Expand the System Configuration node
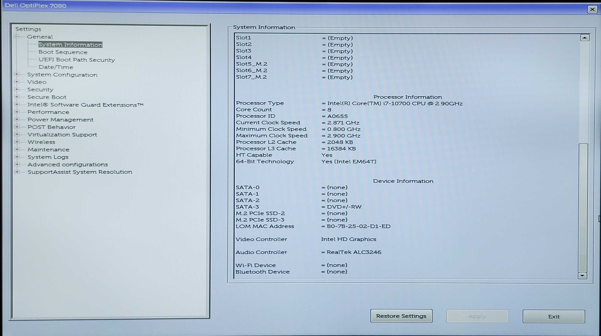The image size is (601, 336). (x=17, y=74)
